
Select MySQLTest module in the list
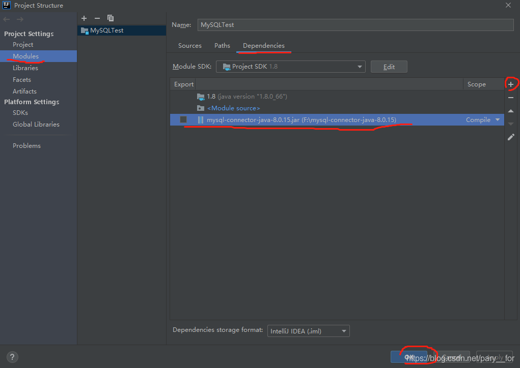click(122, 30)
